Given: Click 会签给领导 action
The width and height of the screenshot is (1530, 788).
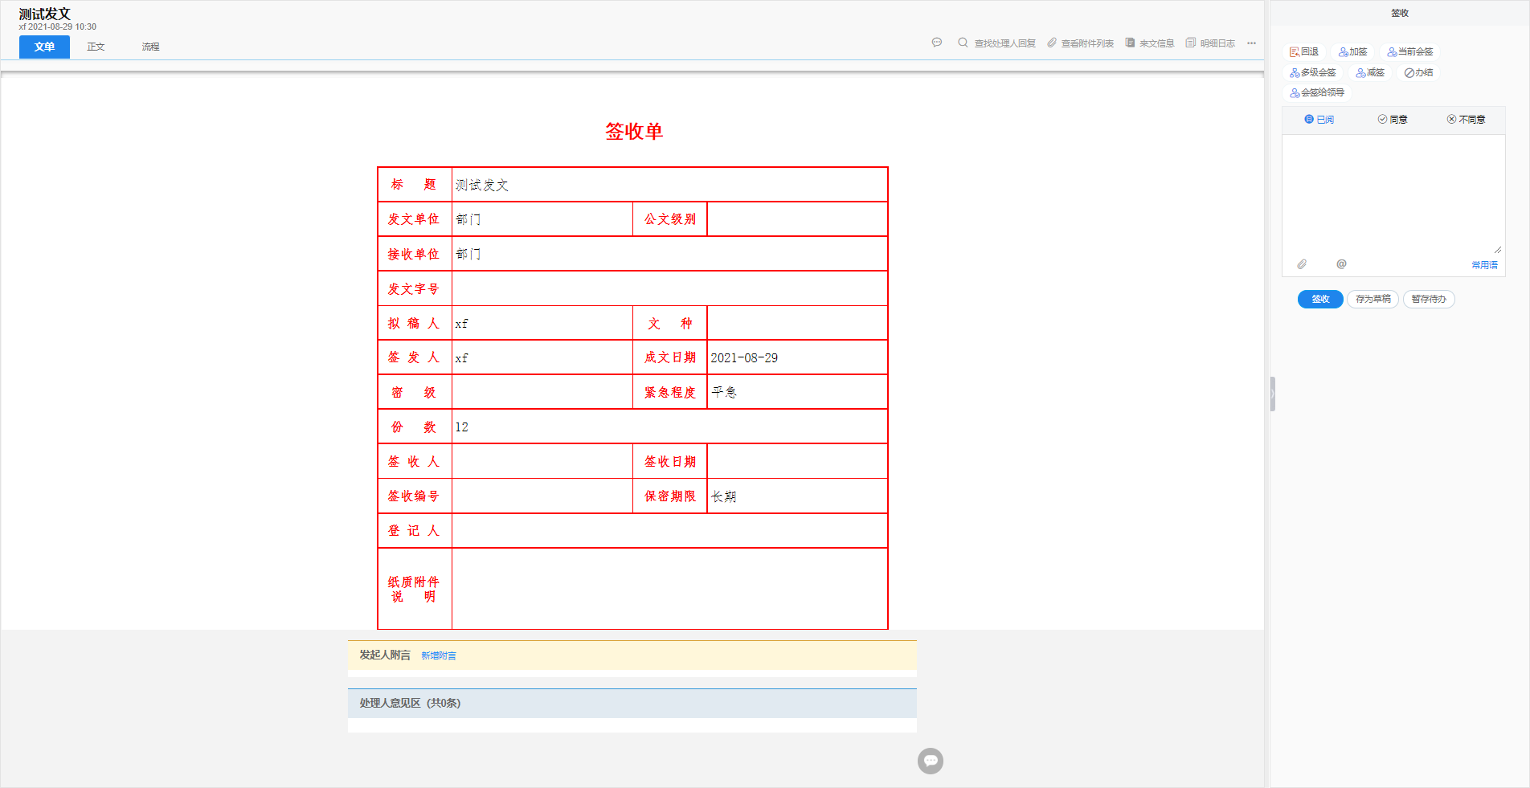Looking at the screenshot, I should tap(1317, 93).
